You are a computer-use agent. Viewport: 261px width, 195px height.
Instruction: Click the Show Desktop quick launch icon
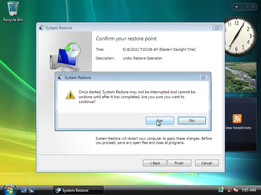point(23,190)
